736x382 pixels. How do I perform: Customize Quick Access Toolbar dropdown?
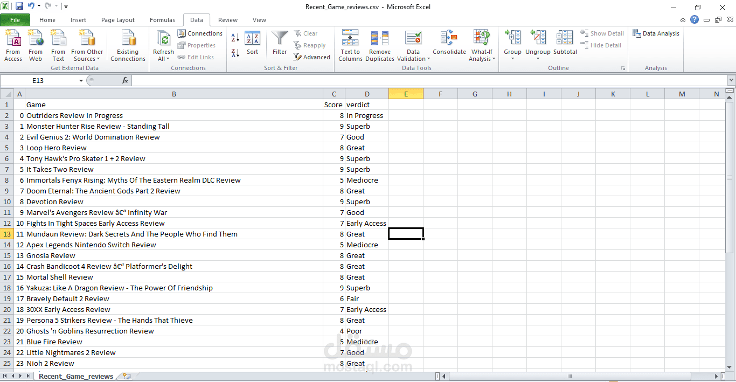pos(66,6)
